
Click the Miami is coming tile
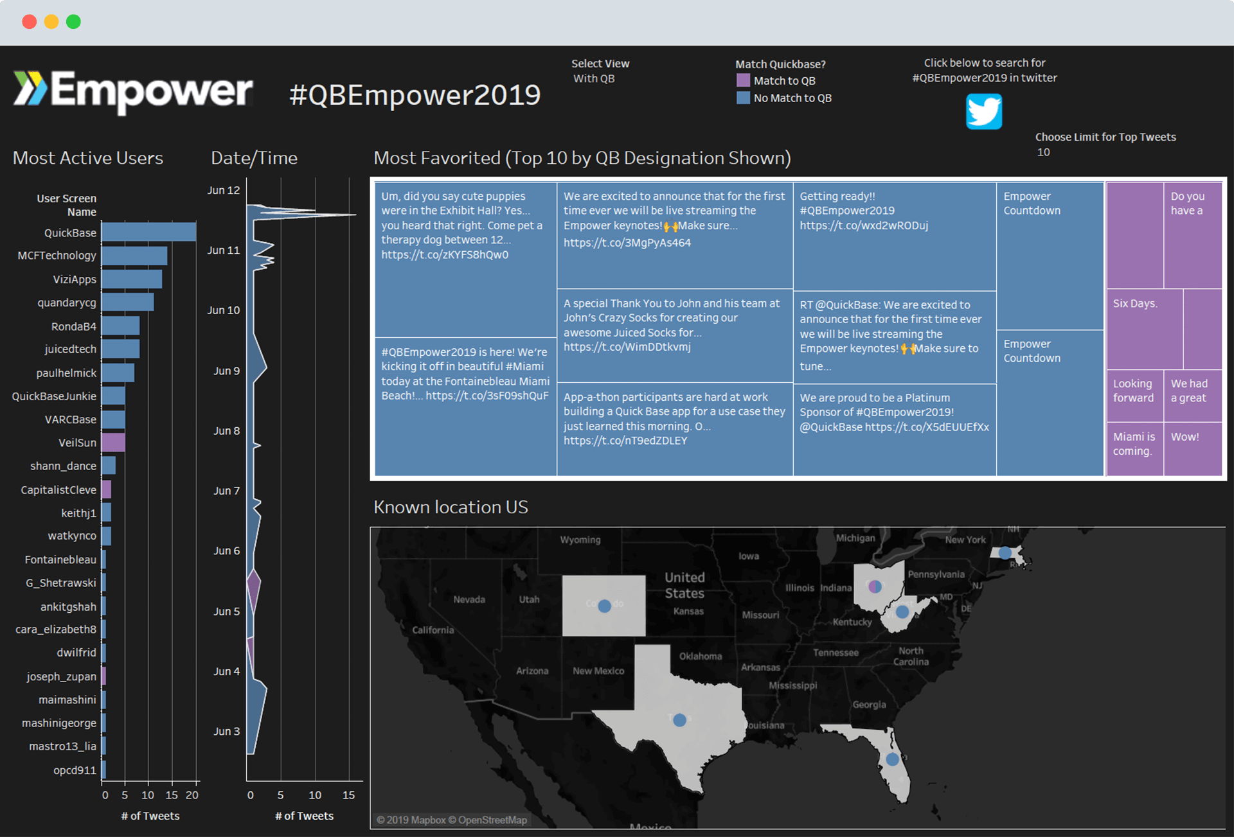tap(1135, 449)
